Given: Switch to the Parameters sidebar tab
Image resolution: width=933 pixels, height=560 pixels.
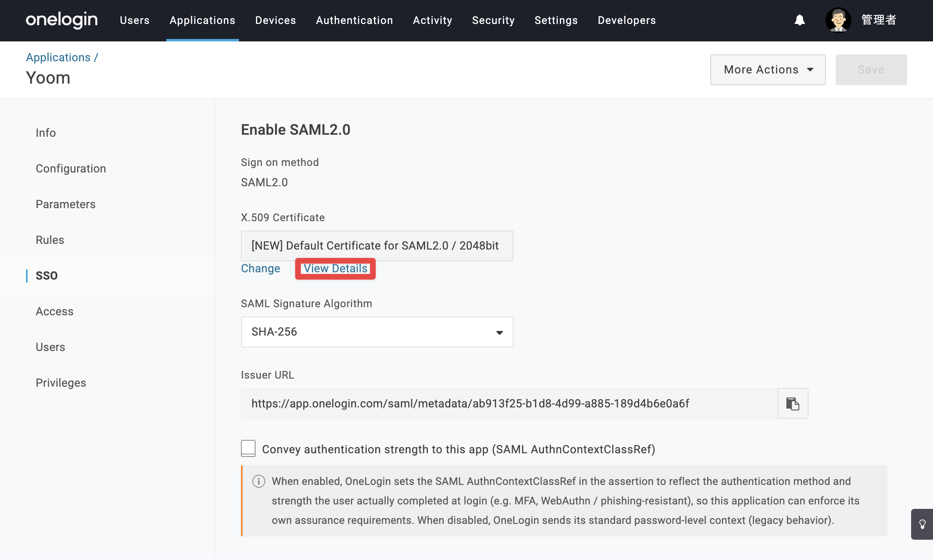Looking at the screenshot, I should [x=66, y=204].
